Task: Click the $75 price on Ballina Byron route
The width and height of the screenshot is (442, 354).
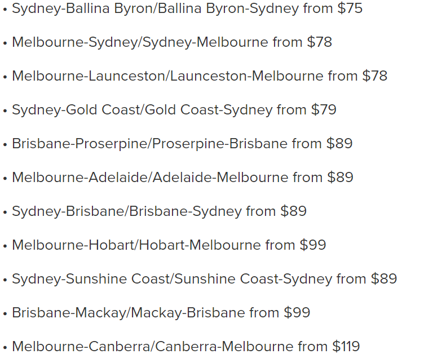Action: pos(350,8)
